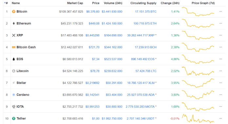
Task: Open the EOS coin page link
Action: tap(20, 59)
